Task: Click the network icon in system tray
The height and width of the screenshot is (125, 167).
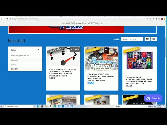Action: pos(153,106)
